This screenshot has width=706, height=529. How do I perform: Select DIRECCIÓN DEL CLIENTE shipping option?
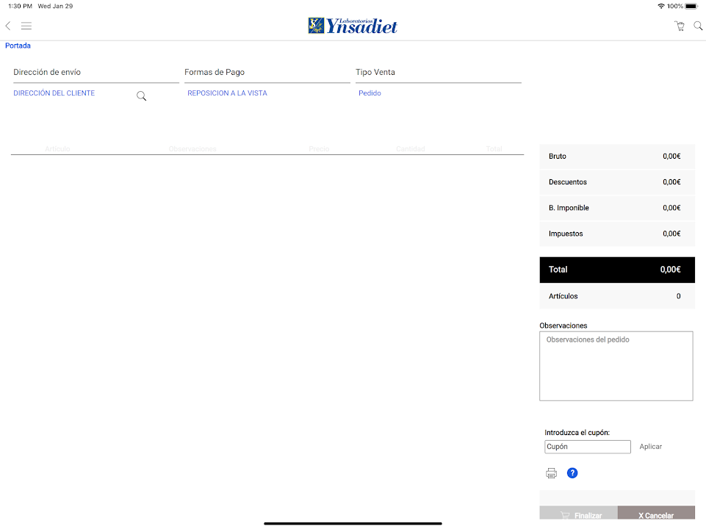pos(54,93)
